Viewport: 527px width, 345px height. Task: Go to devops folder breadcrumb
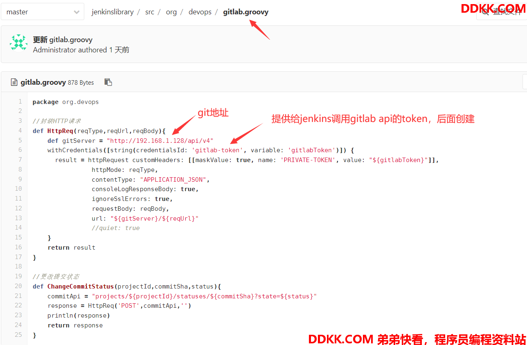point(200,12)
